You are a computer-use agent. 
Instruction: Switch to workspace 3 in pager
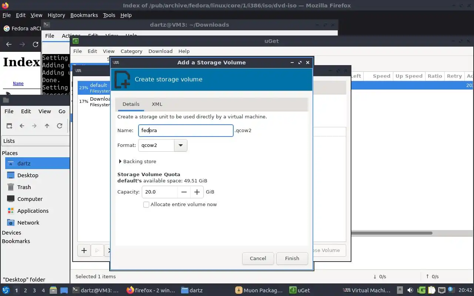(34, 290)
